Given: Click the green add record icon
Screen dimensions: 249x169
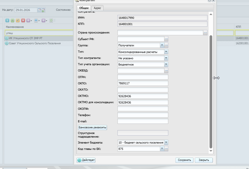Looking at the screenshot, I should [x=13, y=21].
